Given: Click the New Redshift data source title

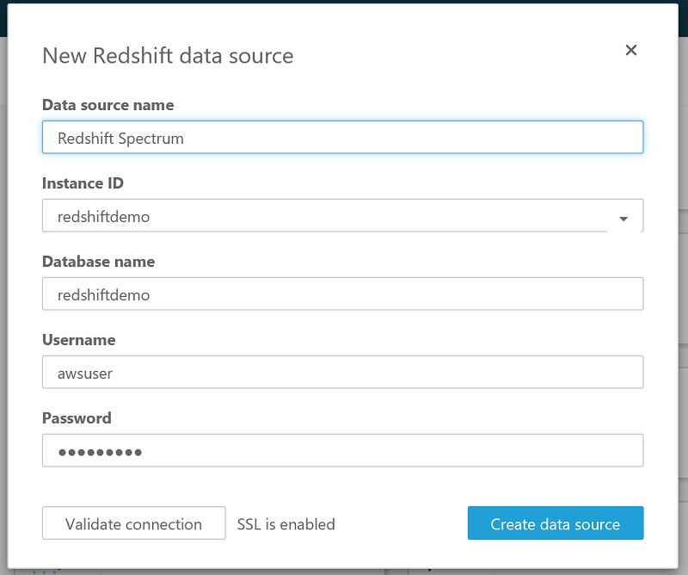Looking at the screenshot, I should pyautogui.click(x=168, y=56).
